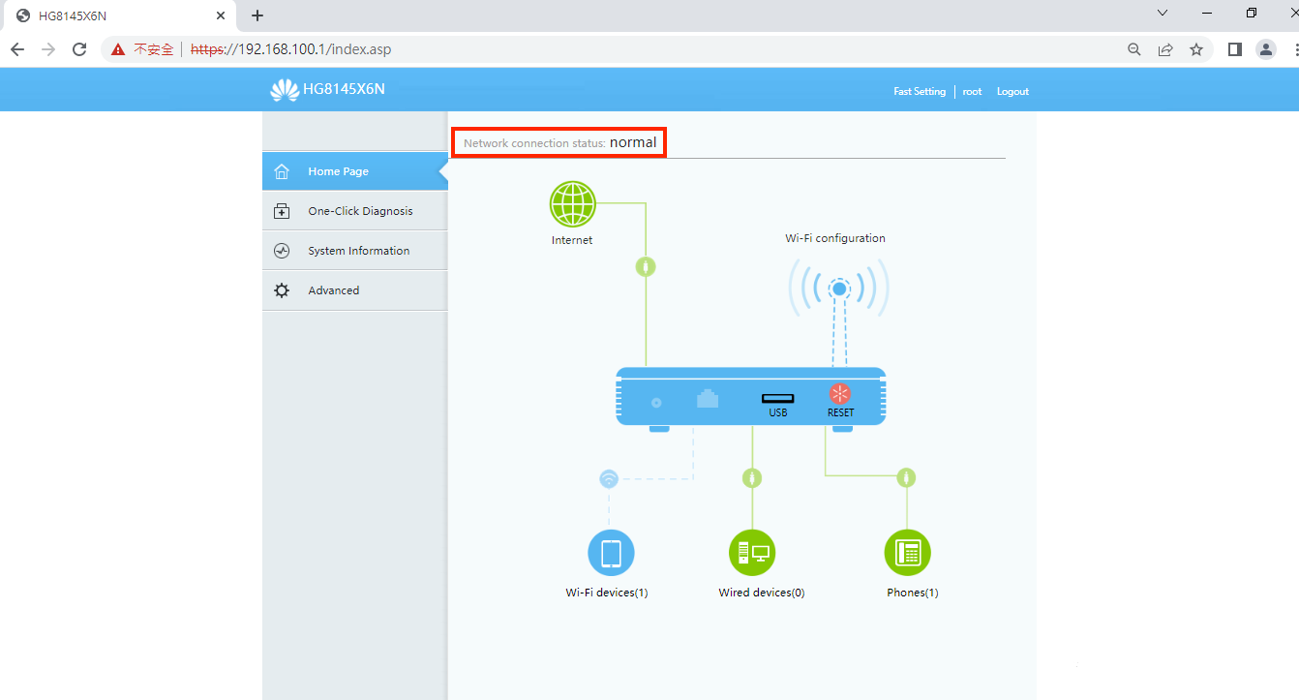Click the Wi-Fi configuration label
1299x700 pixels.
point(834,238)
